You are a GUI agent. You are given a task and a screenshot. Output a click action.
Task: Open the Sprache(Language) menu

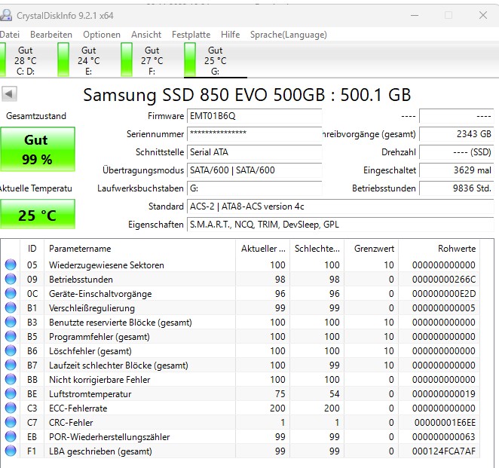pyautogui.click(x=289, y=35)
